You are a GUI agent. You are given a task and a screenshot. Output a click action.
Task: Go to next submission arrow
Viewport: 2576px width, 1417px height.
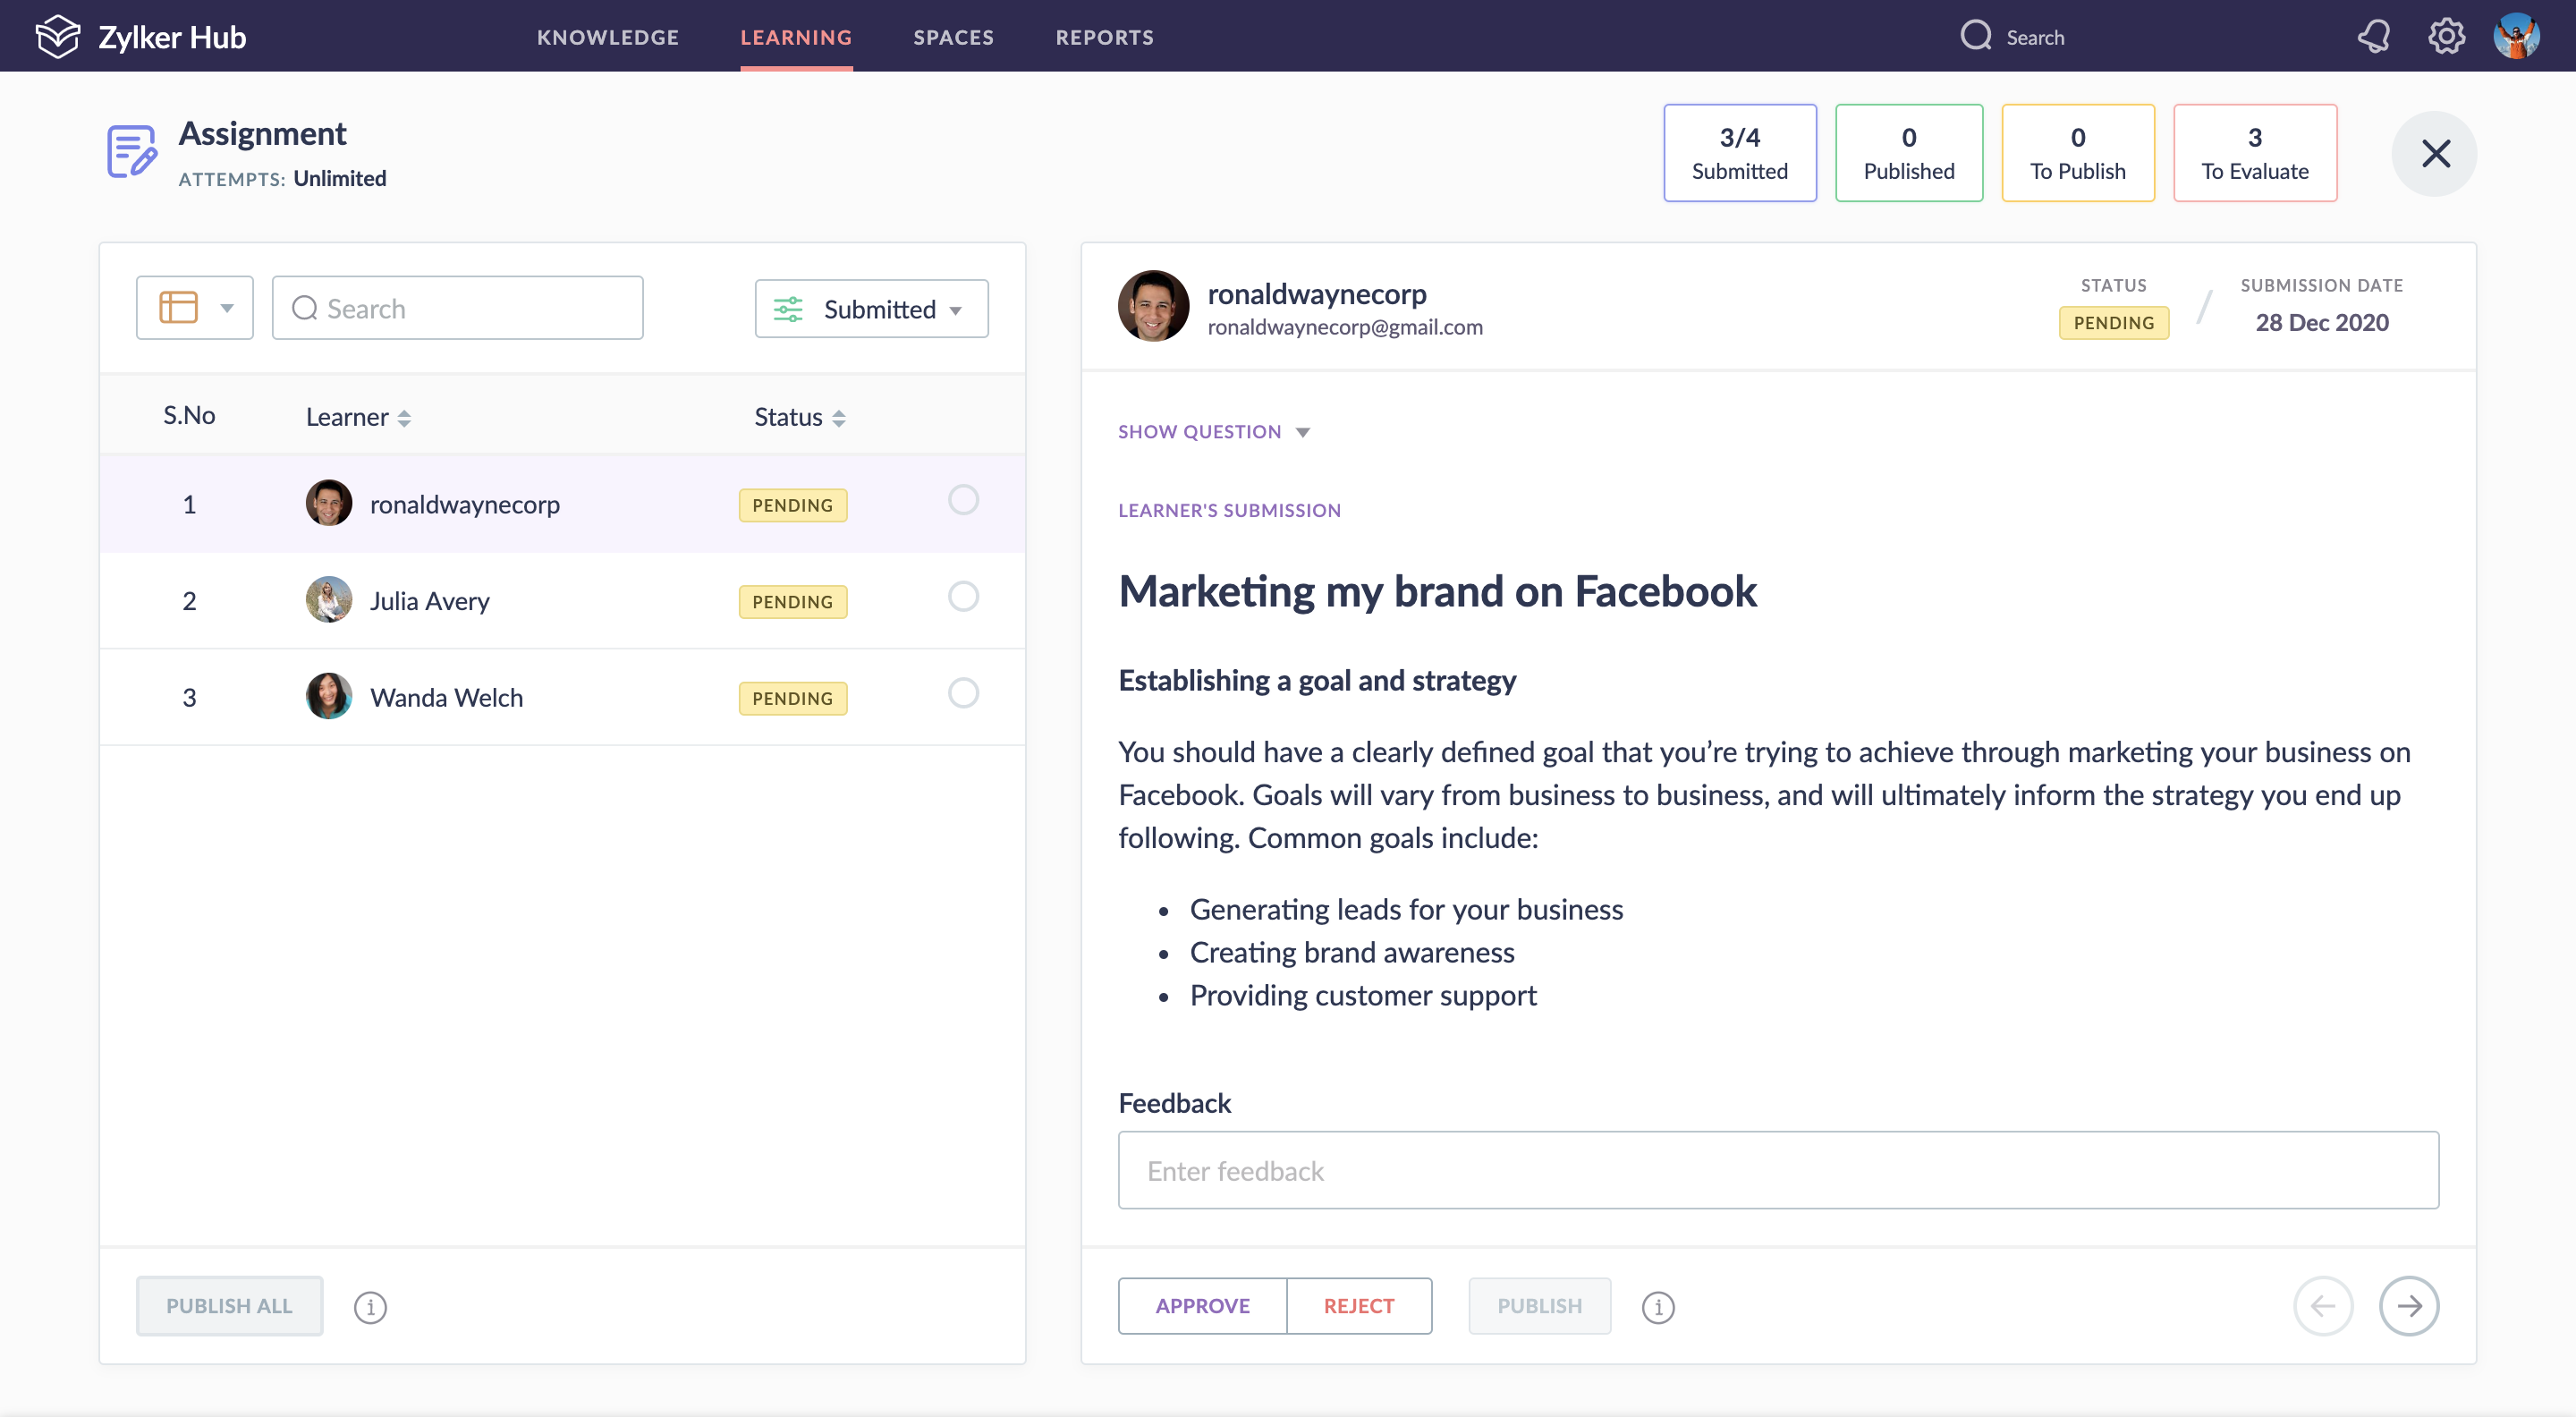coord(2408,1306)
